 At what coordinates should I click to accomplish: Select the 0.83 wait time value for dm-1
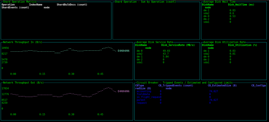point(232,10)
